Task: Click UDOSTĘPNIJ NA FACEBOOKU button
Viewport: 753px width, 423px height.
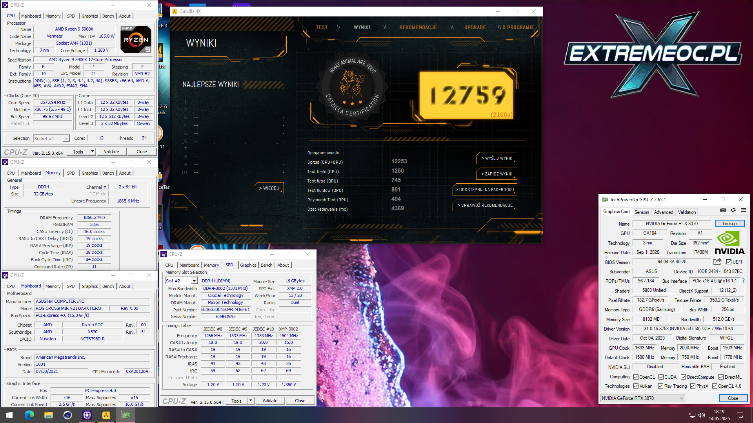Action: (484, 190)
